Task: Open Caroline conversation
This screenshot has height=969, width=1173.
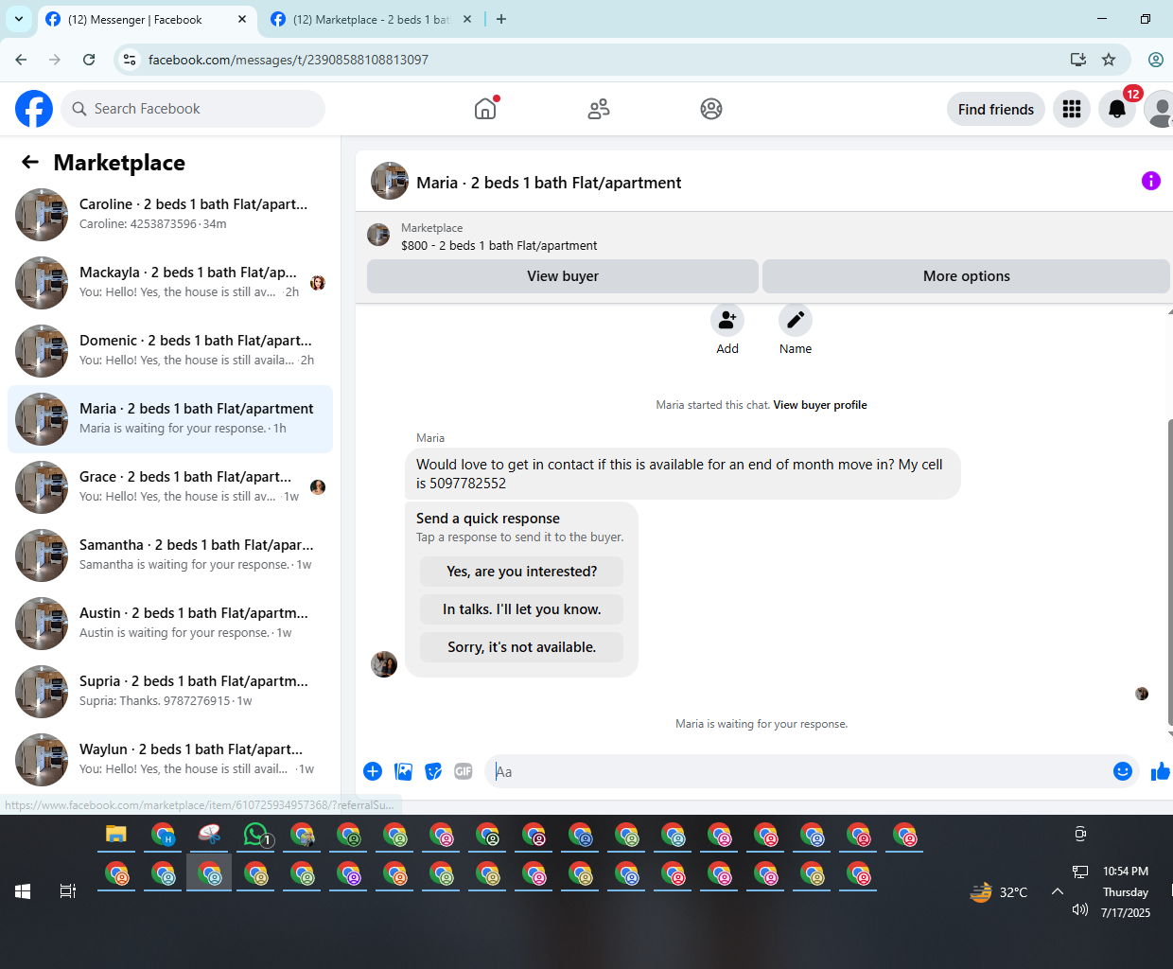Action: [170, 215]
